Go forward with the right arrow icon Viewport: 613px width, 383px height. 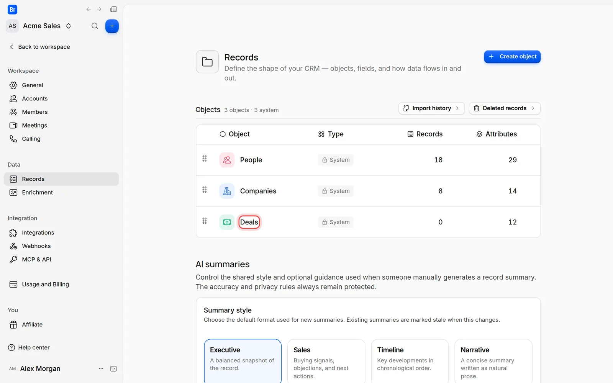pos(99,9)
